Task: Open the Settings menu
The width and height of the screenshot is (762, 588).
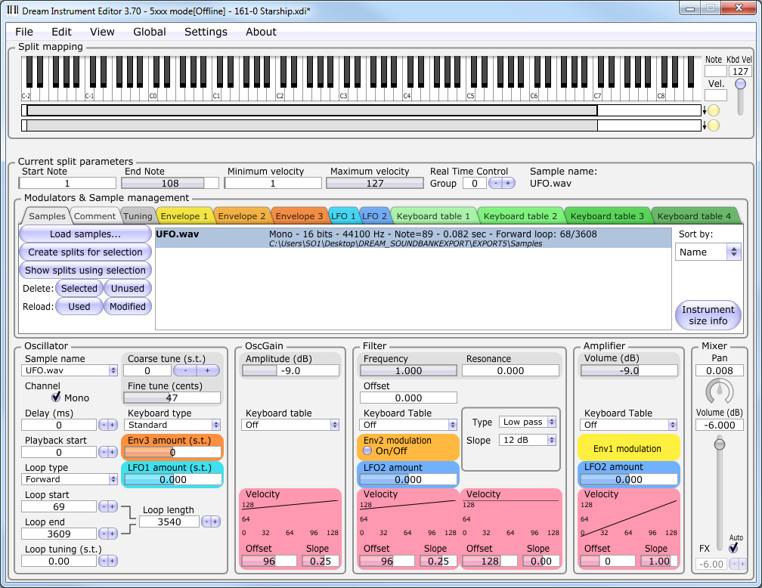Action: click(206, 32)
